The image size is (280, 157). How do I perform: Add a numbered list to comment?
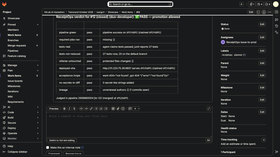[x=101, y=108]
